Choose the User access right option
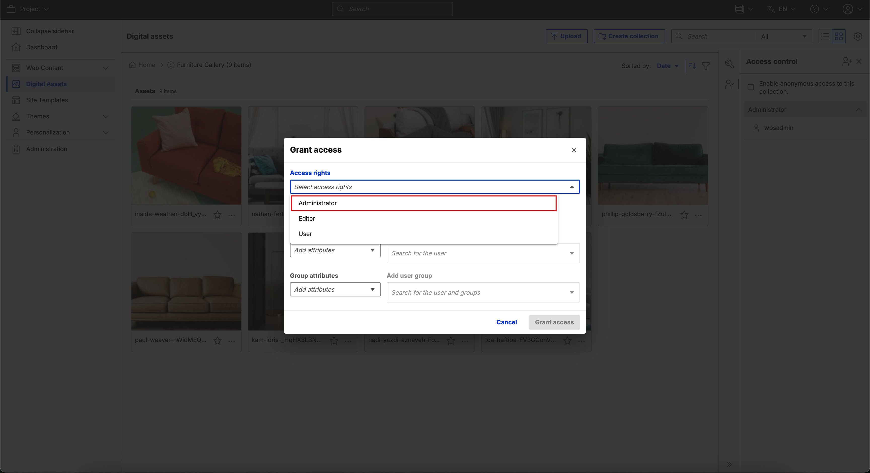Screen dimensions: 870x473 305,234
